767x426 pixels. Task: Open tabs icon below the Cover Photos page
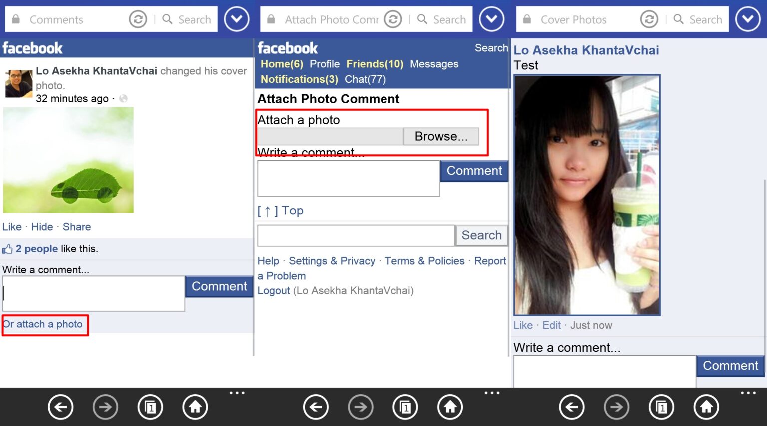661,407
